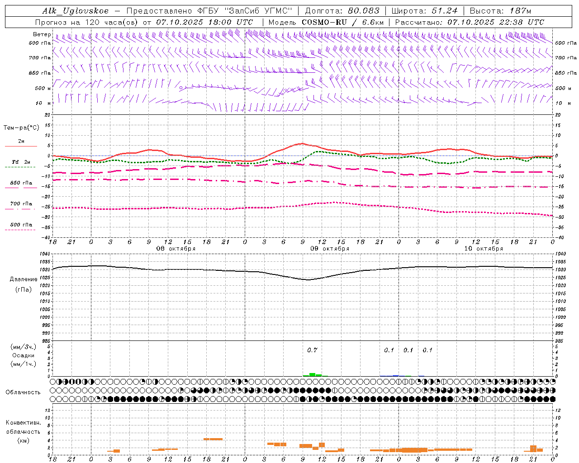Click the '(мм/3ч.)' precipitation unit label
579x463 pixels.
click(x=24, y=347)
